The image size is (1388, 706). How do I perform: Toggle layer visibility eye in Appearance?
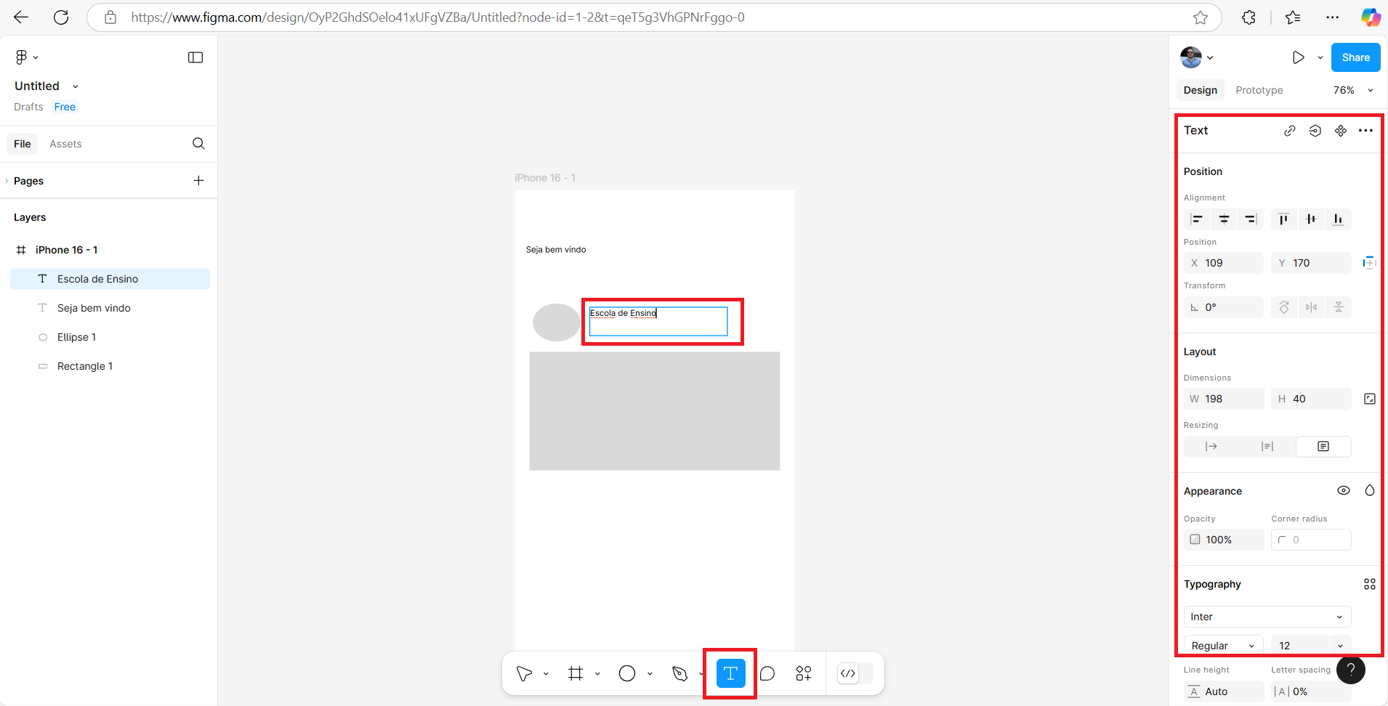tap(1344, 491)
